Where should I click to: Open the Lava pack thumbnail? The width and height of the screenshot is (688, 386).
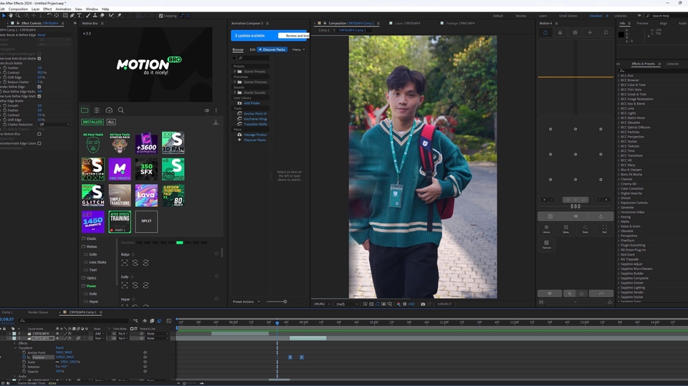coord(147,195)
